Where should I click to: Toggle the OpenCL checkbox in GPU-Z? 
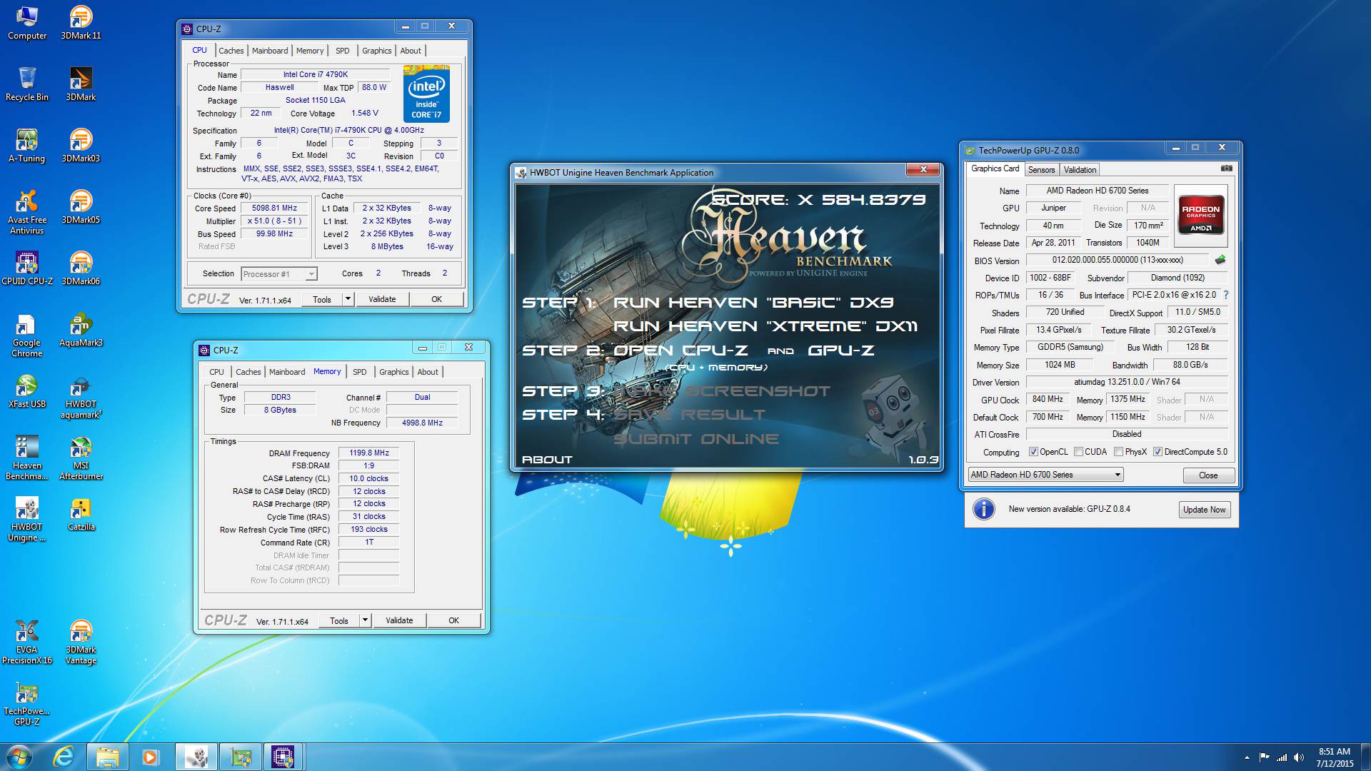click(1033, 452)
